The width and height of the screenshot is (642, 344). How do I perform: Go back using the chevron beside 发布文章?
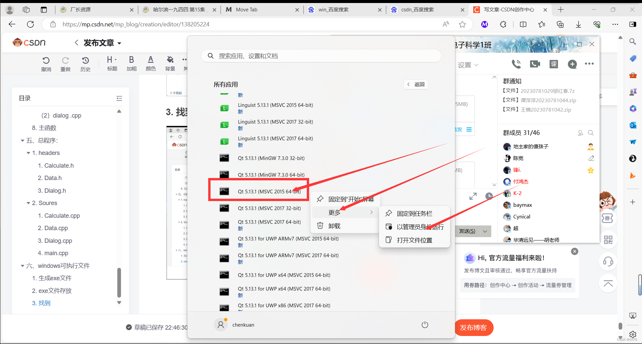point(77,43)
